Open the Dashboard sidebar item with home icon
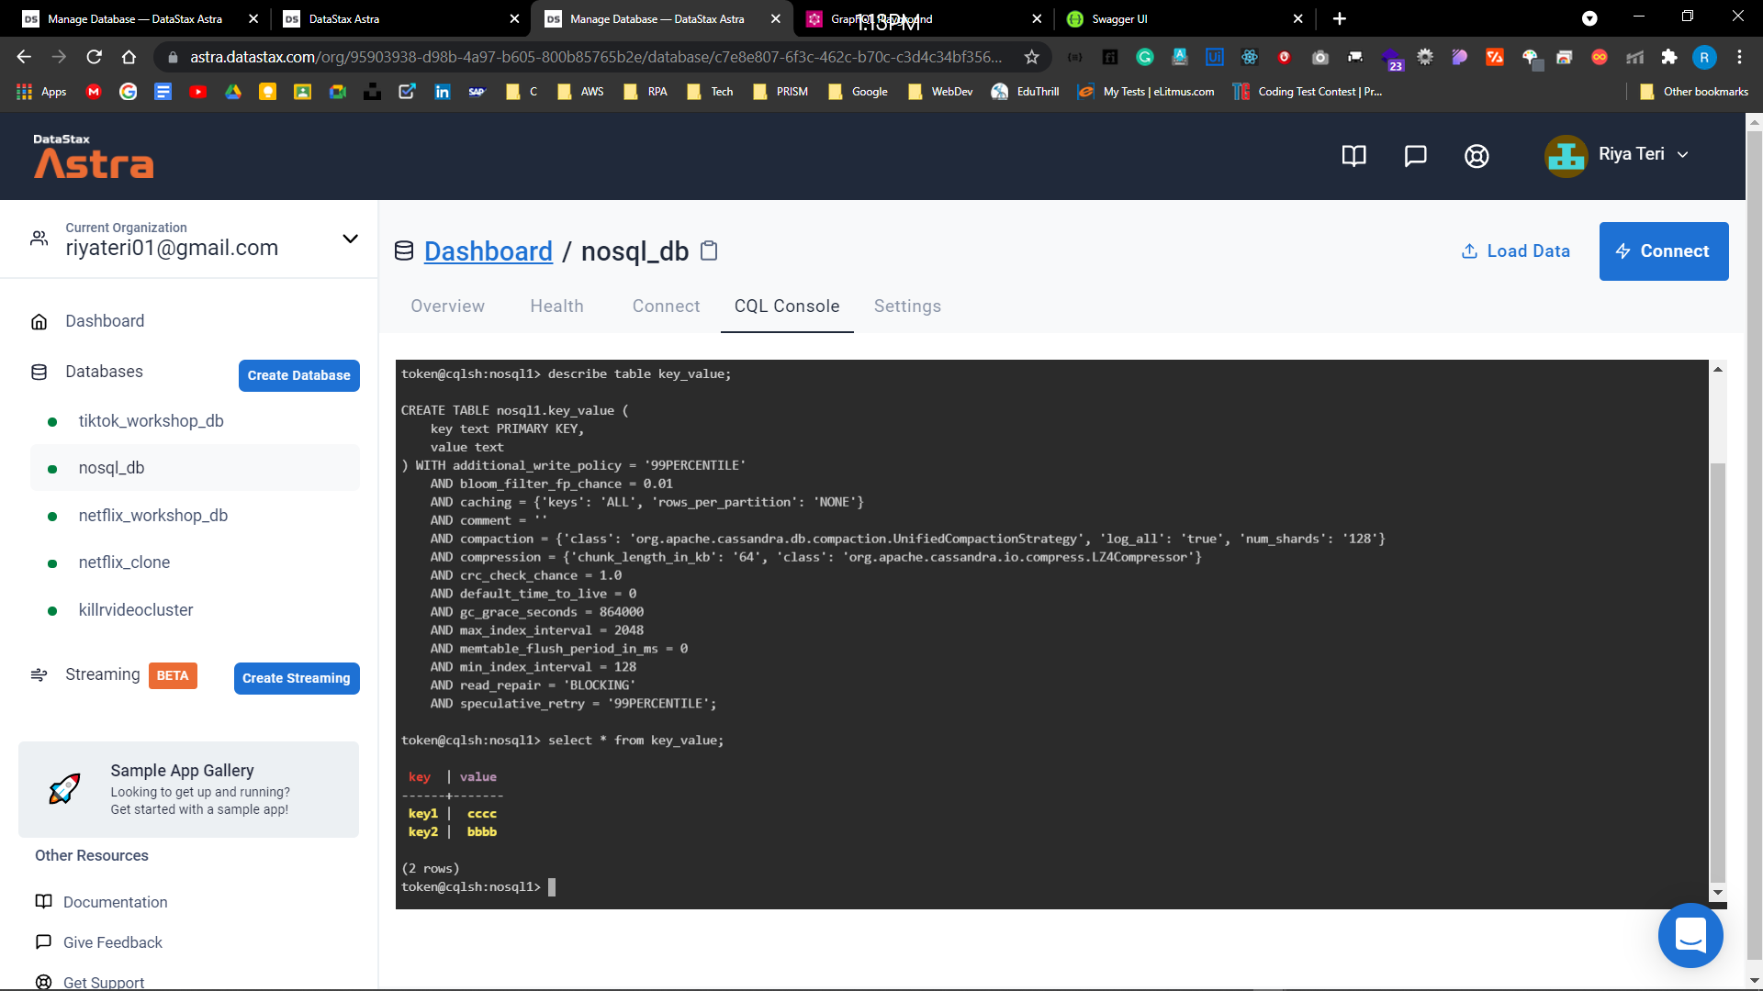This screenshot has height=991, width=1763. point(39,321)
